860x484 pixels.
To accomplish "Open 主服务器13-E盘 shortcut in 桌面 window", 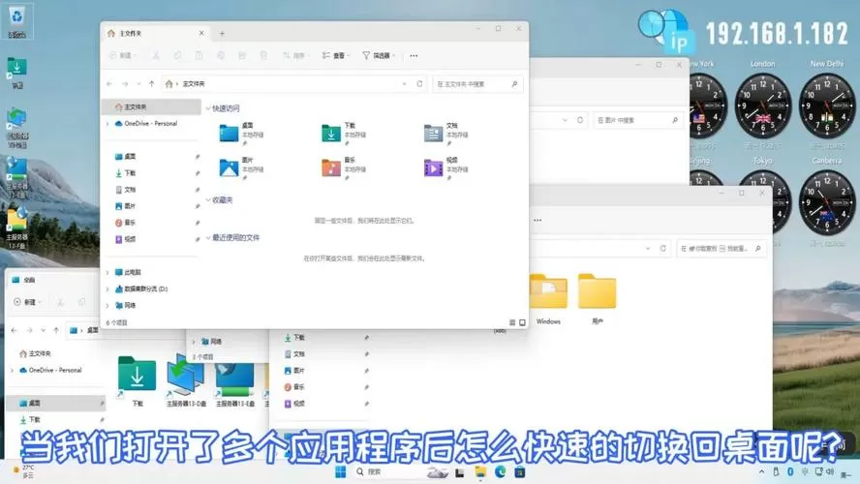I will pos(234,383).
